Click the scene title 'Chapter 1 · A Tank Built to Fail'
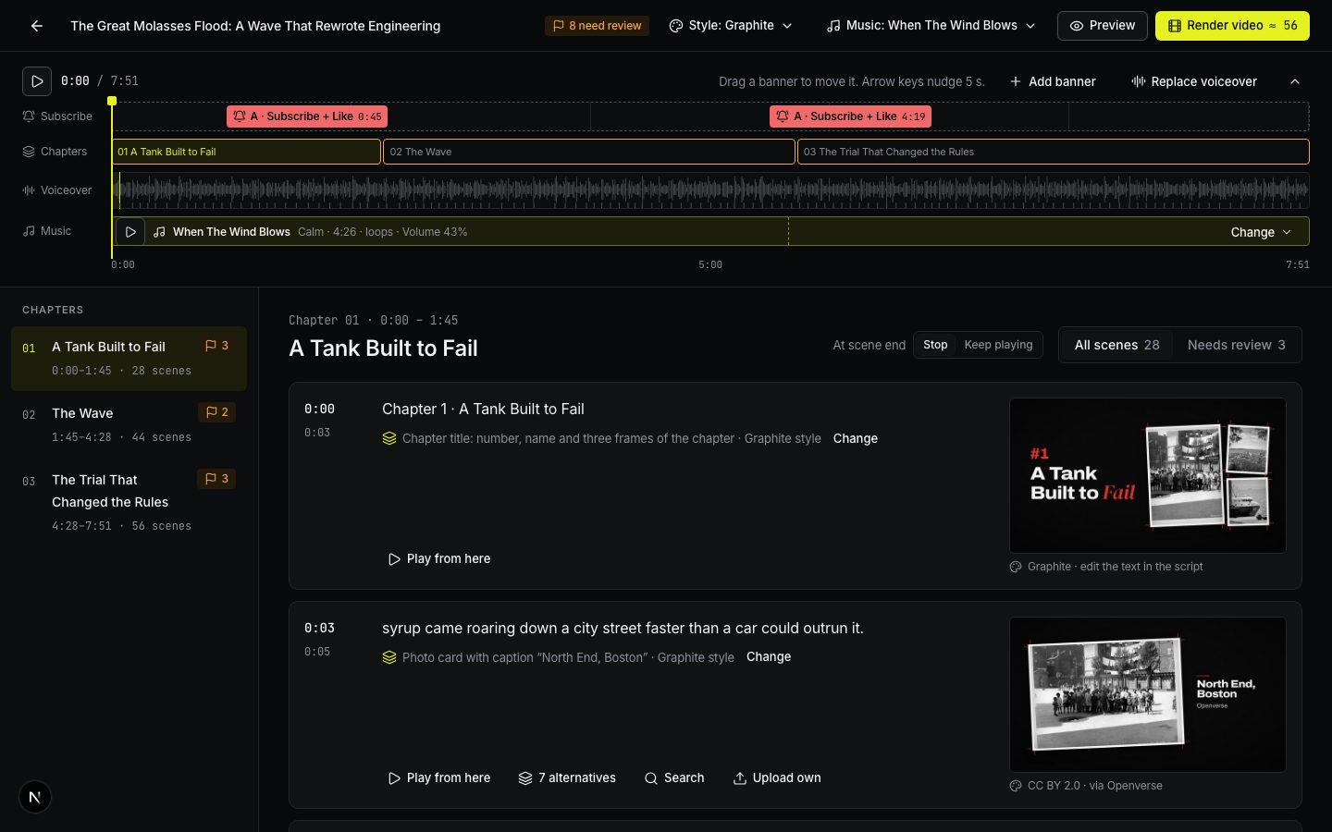The image size is (1332, 832). [x=483, y=410]
